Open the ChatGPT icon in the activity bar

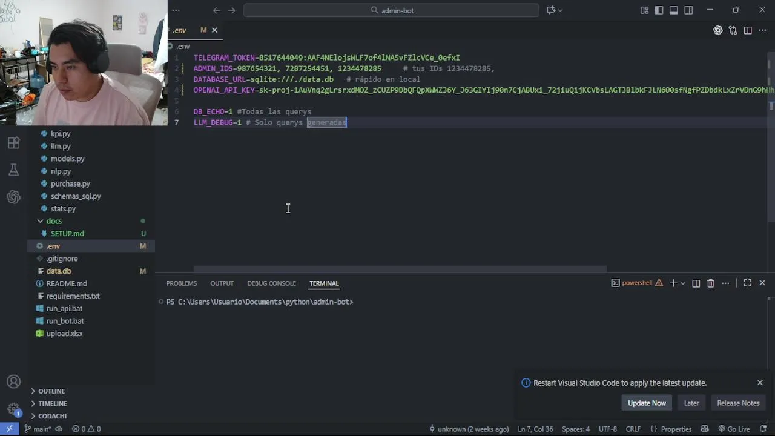tap(13, 197)
